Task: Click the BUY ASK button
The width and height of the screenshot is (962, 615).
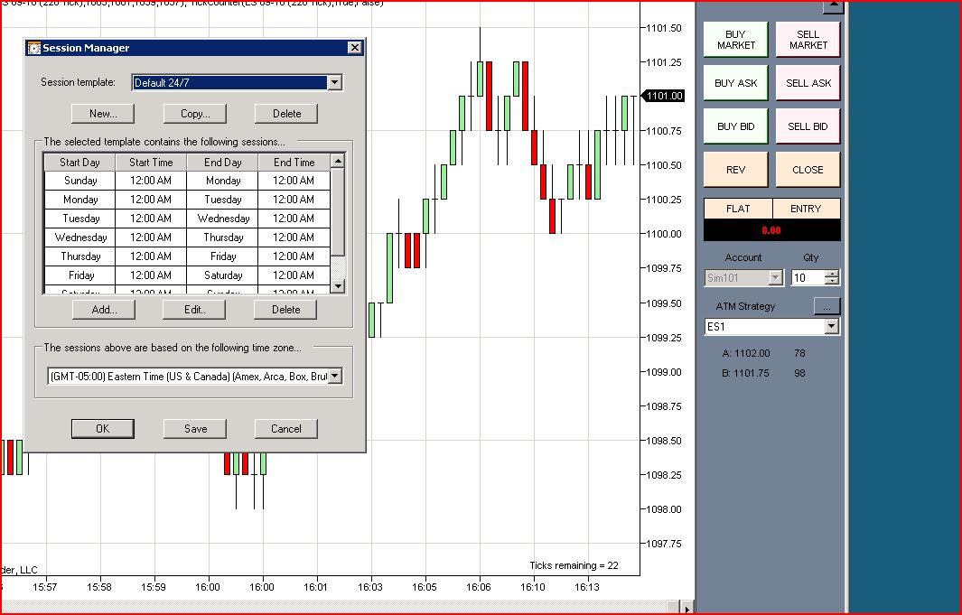Action: pyautogui.click(x=735, y=83)
